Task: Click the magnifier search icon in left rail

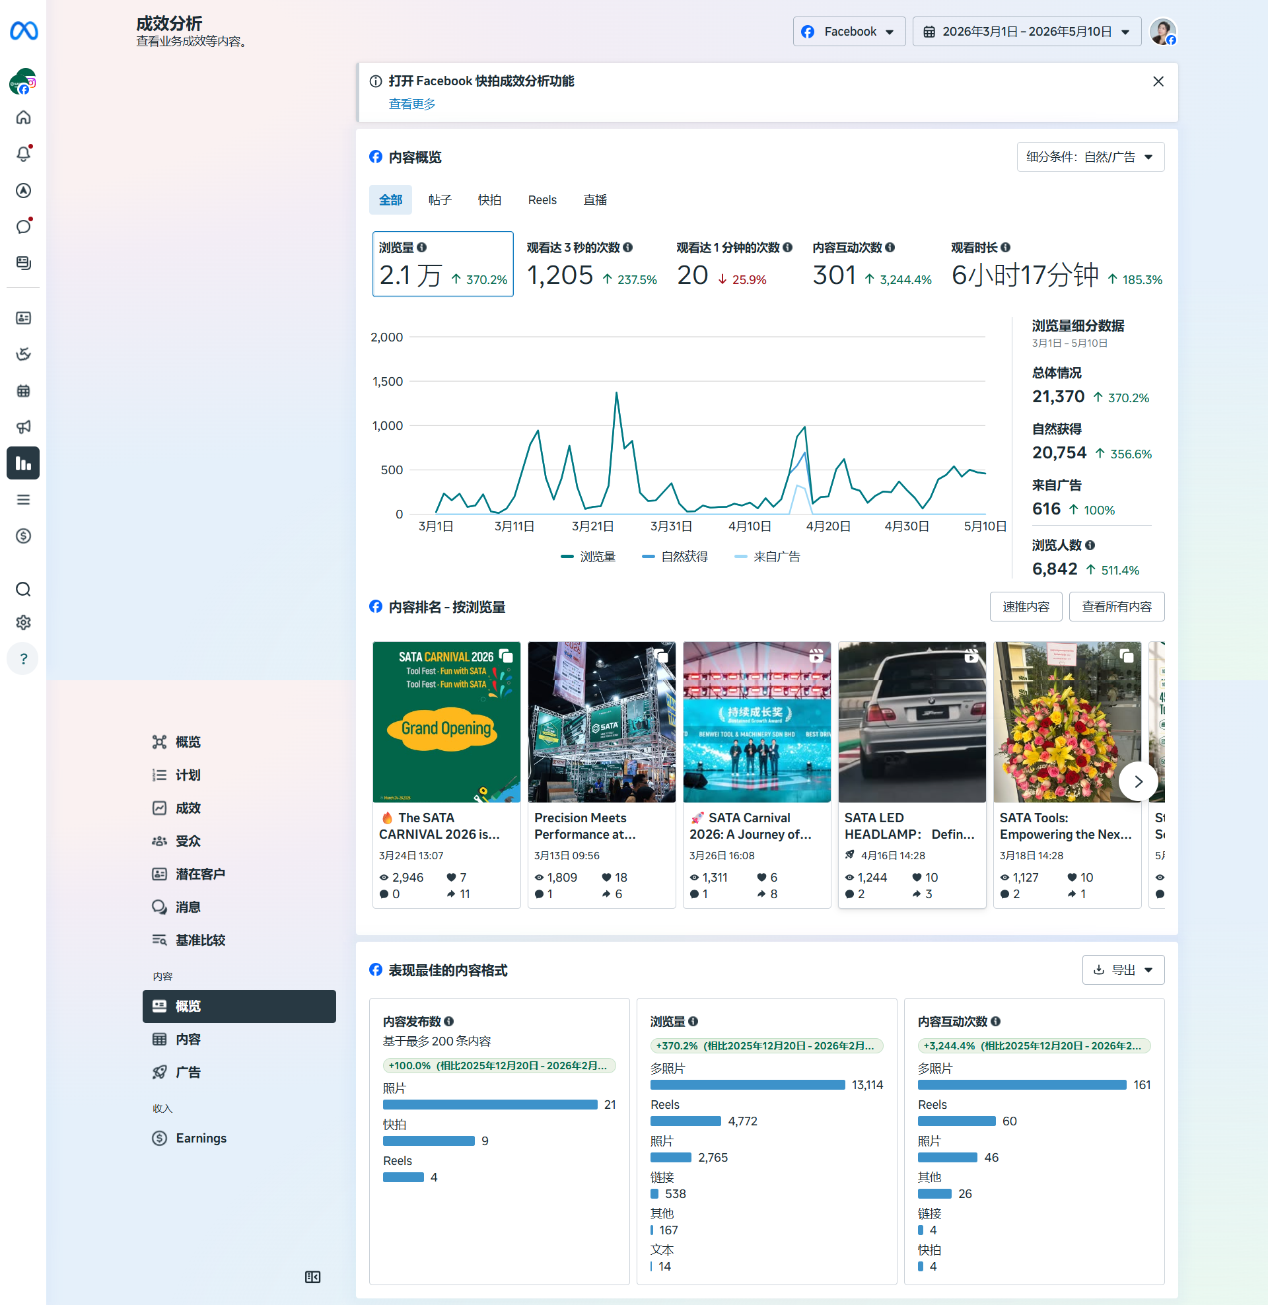Action: pyautogui.click(x=23, y=589)
